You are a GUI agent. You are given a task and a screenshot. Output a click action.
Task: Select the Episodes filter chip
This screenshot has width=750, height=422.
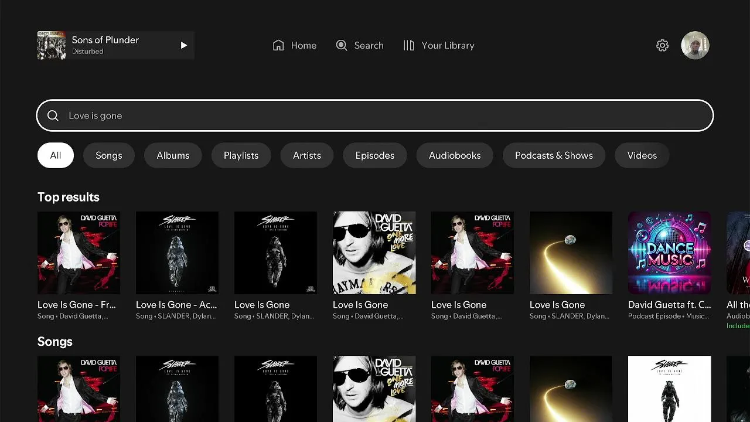[x=375, y=155]
